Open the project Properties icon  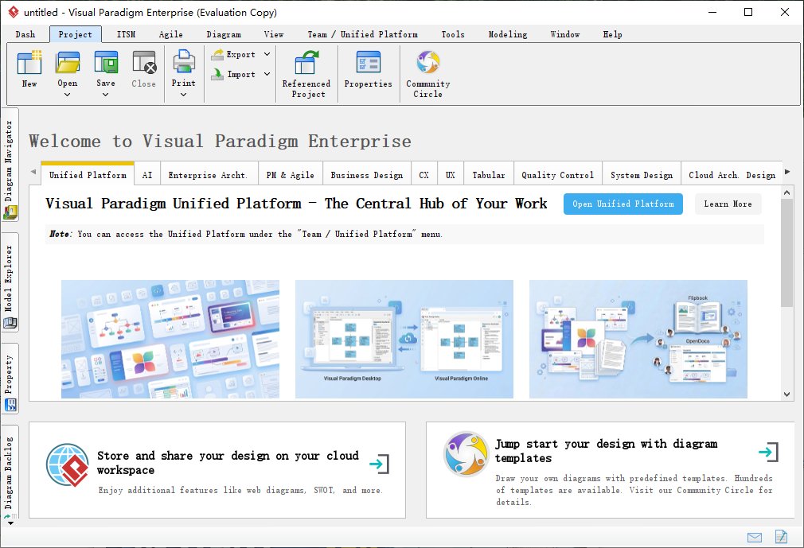[x=368, y=63]
